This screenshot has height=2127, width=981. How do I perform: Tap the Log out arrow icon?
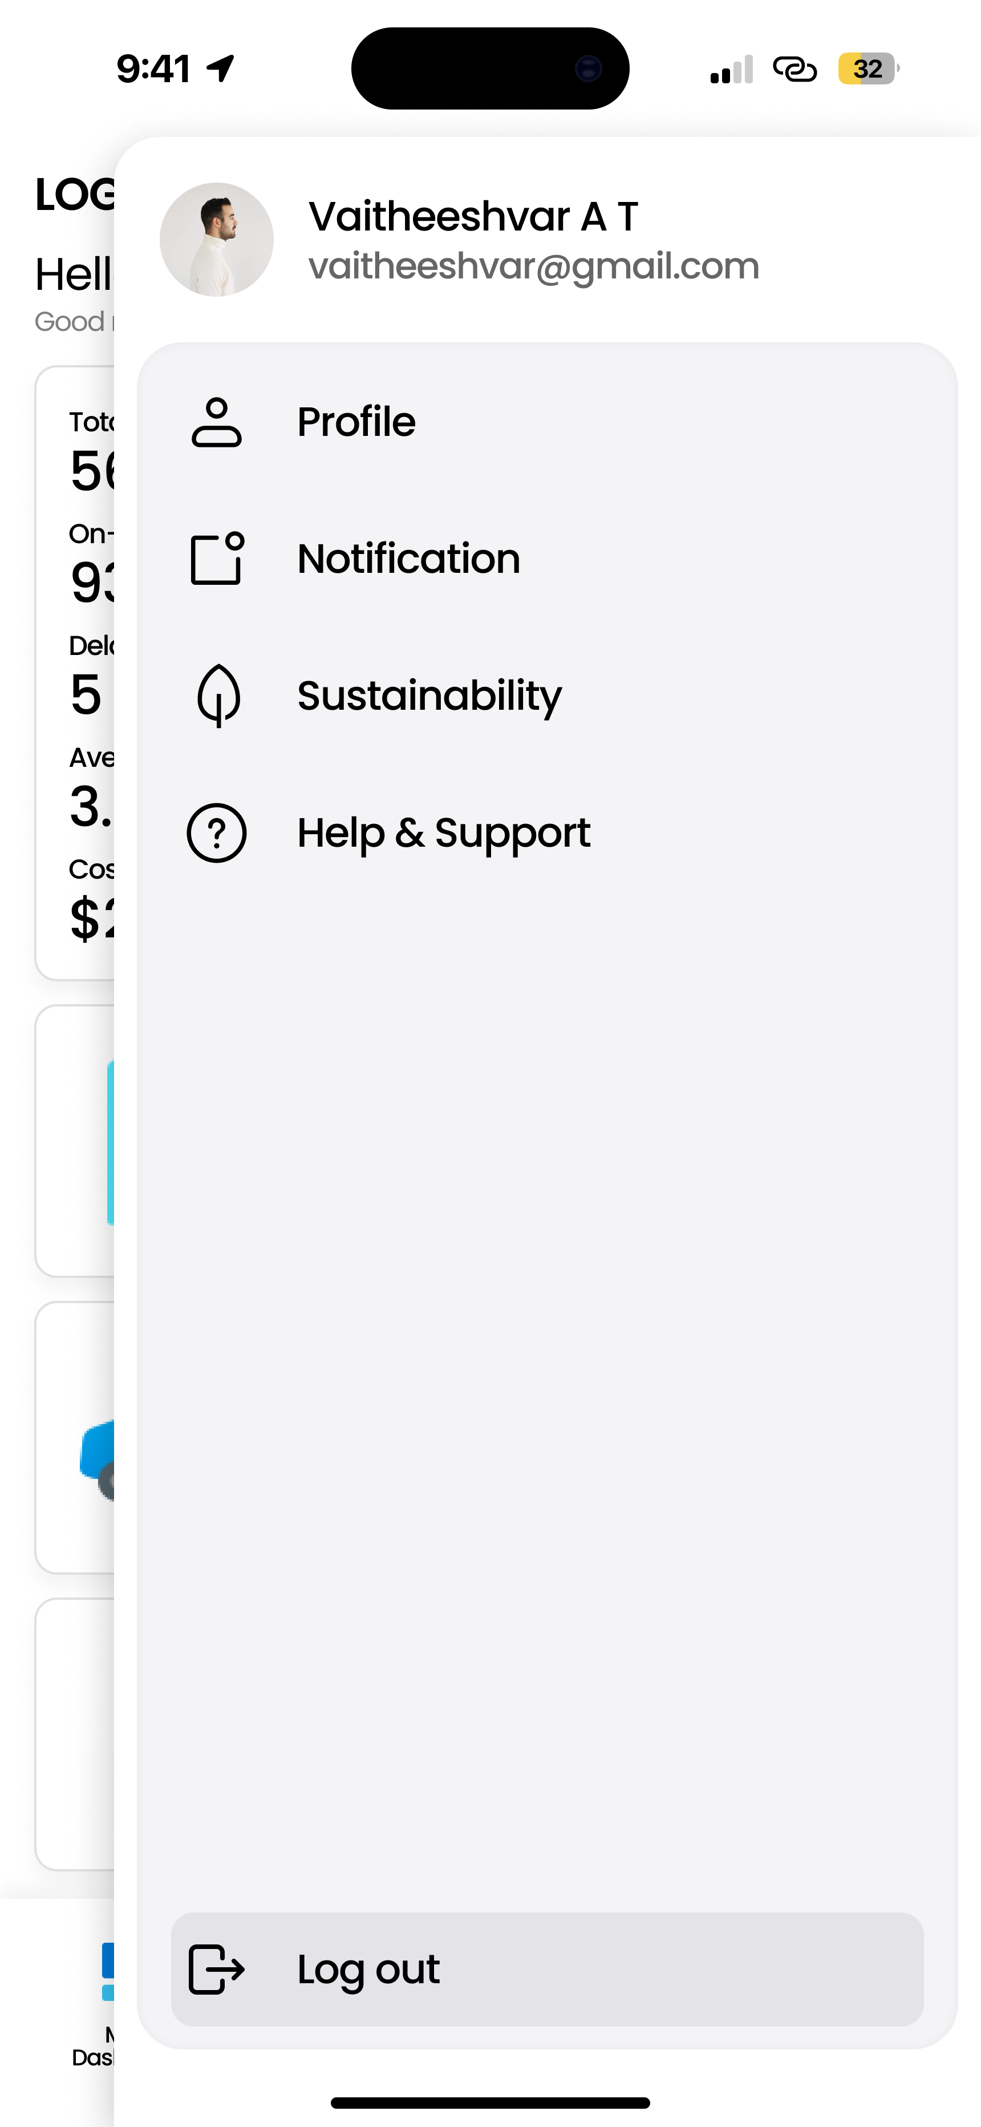(x=216, y=1970)
